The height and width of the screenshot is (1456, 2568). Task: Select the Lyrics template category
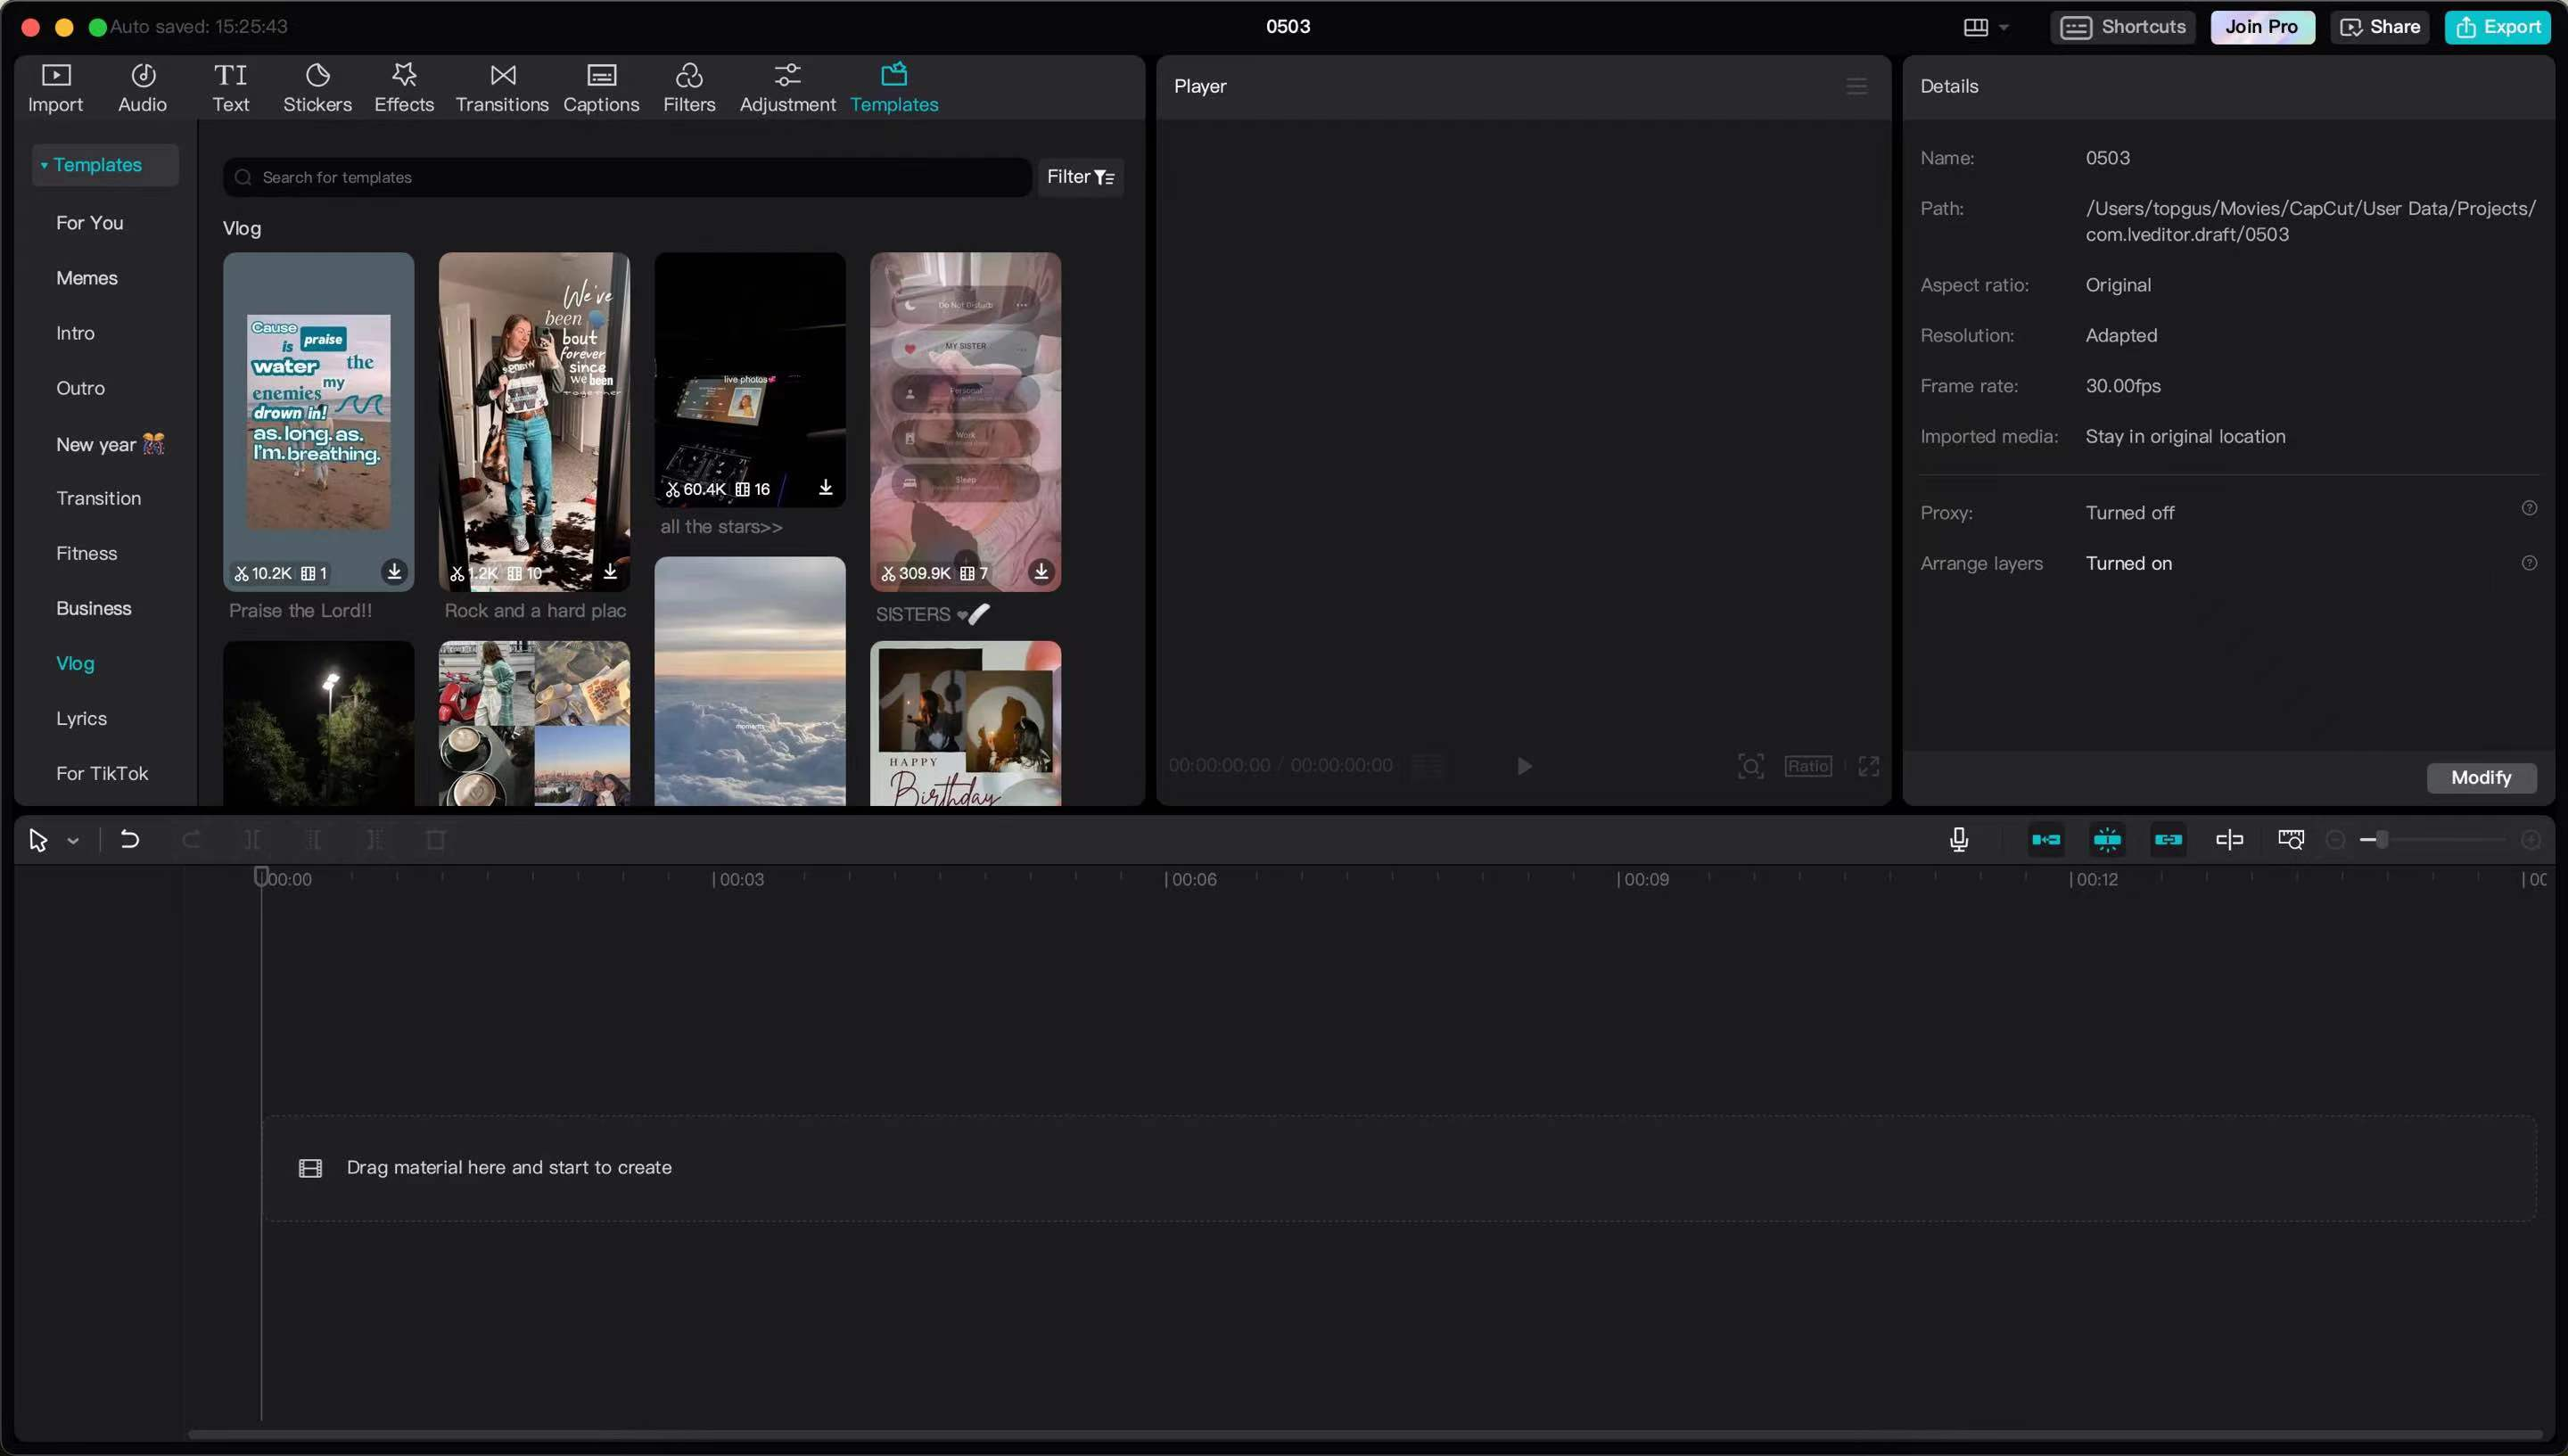pyautogui.click(x=81, y=718)
